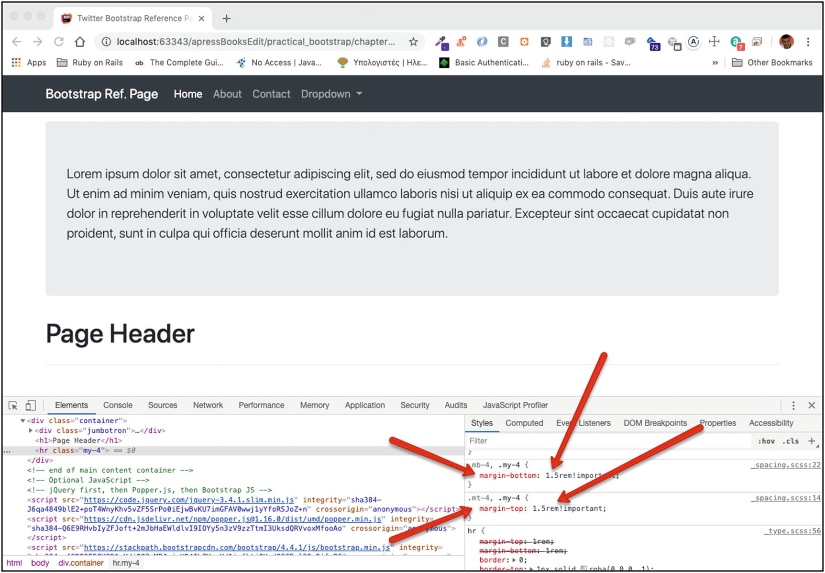This screenshot has height=573, width=825.
Task: Click the home icon in browser toolbar
Action: point(80,42)
